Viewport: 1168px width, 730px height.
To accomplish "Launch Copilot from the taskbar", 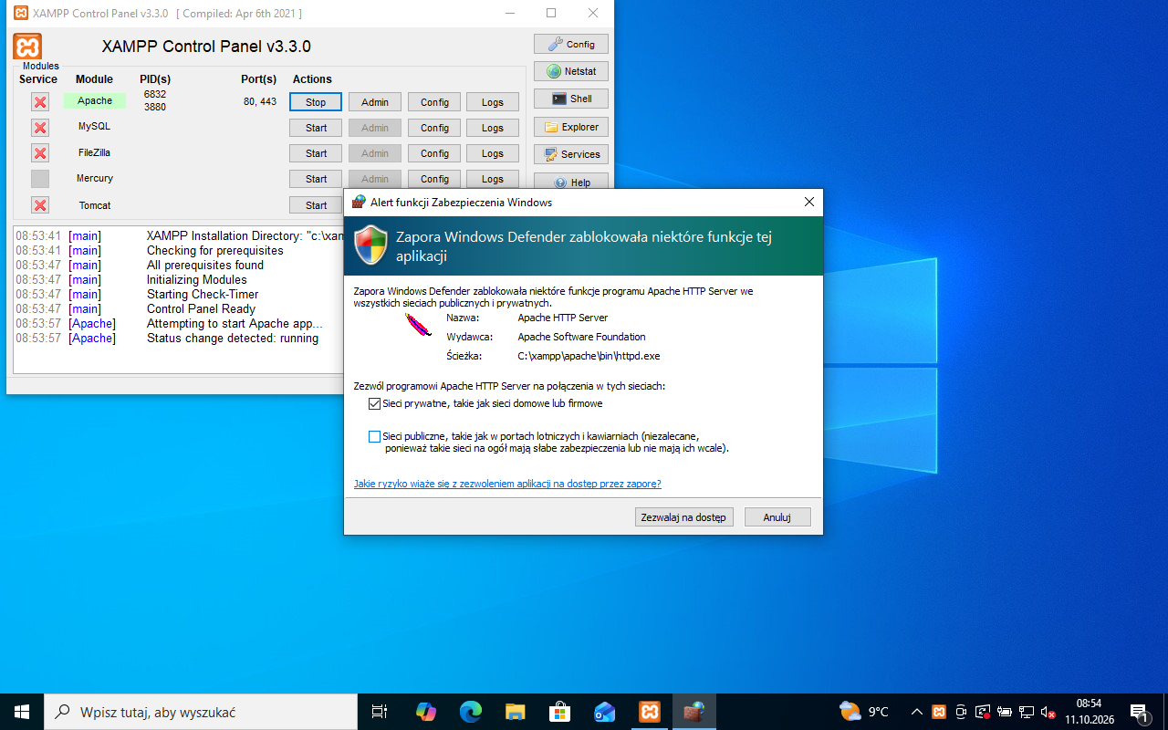I will coord(425,712).
